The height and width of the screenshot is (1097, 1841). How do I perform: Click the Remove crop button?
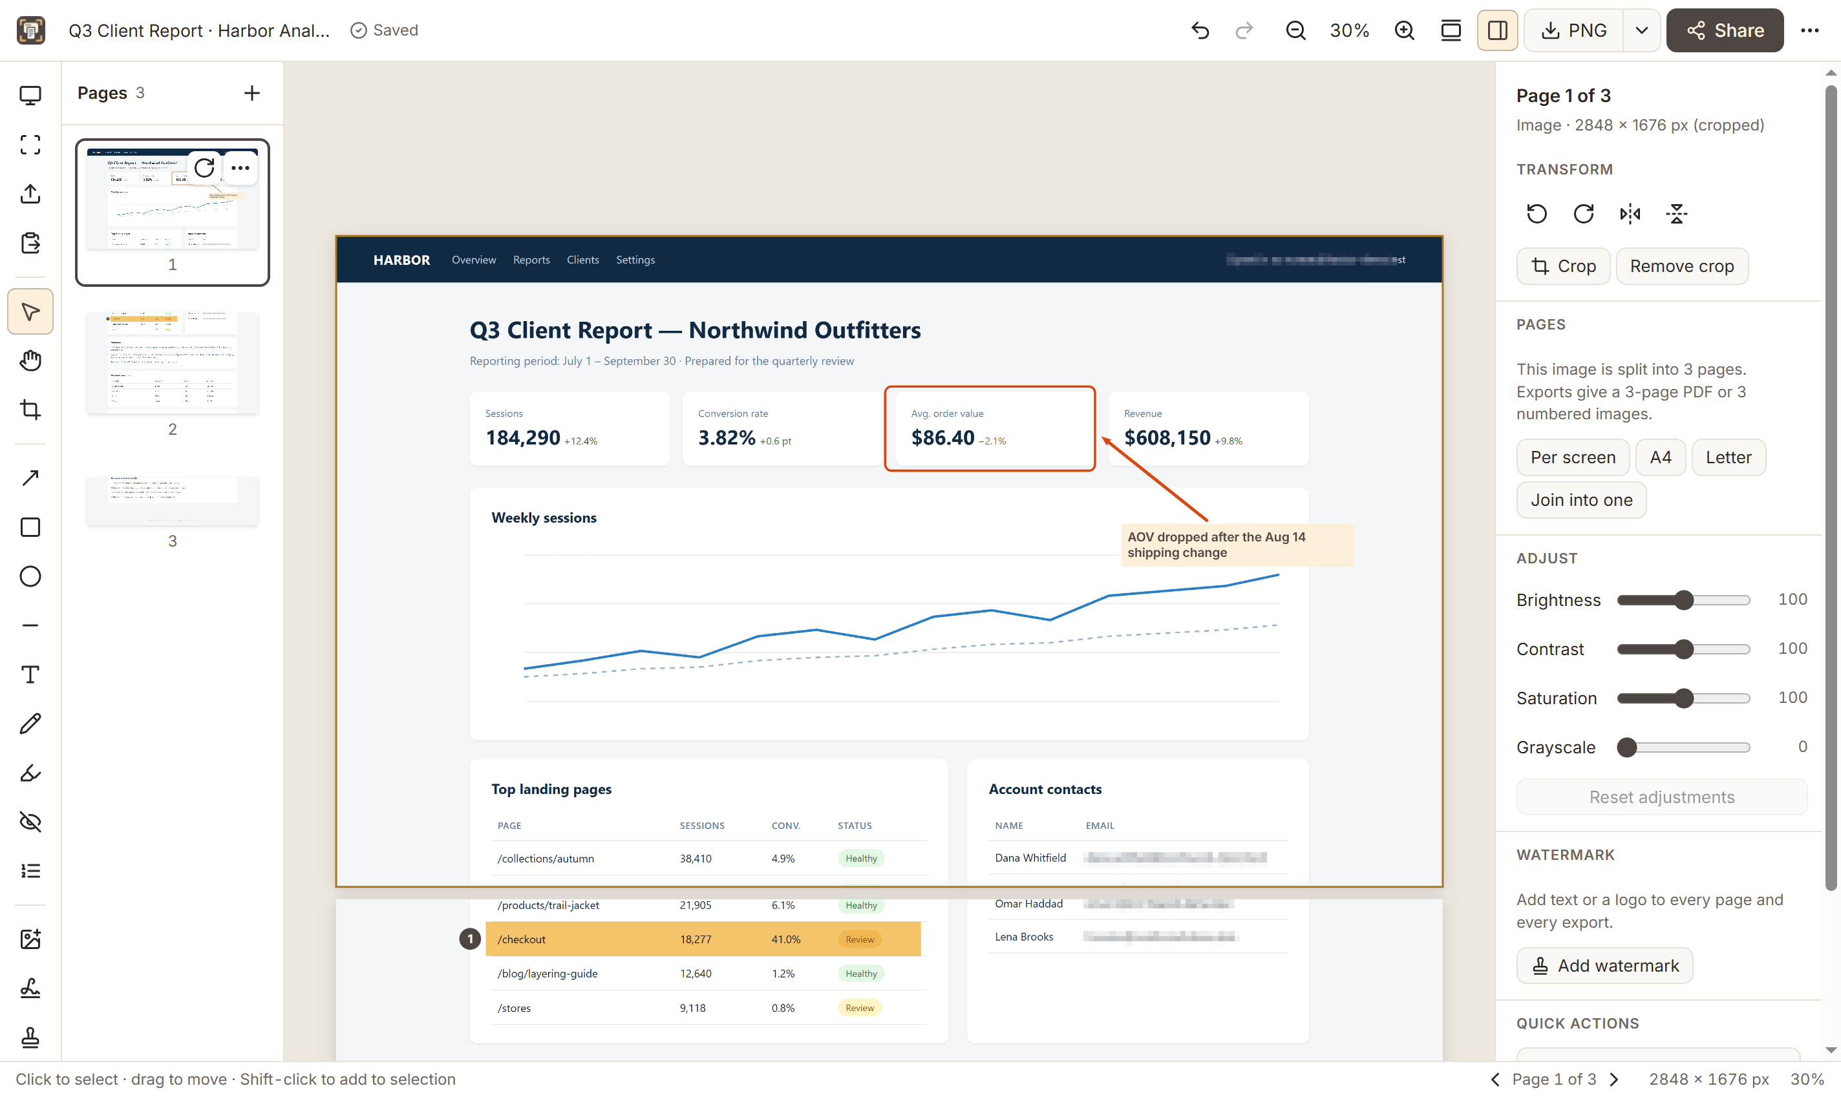pos(1682,266)
